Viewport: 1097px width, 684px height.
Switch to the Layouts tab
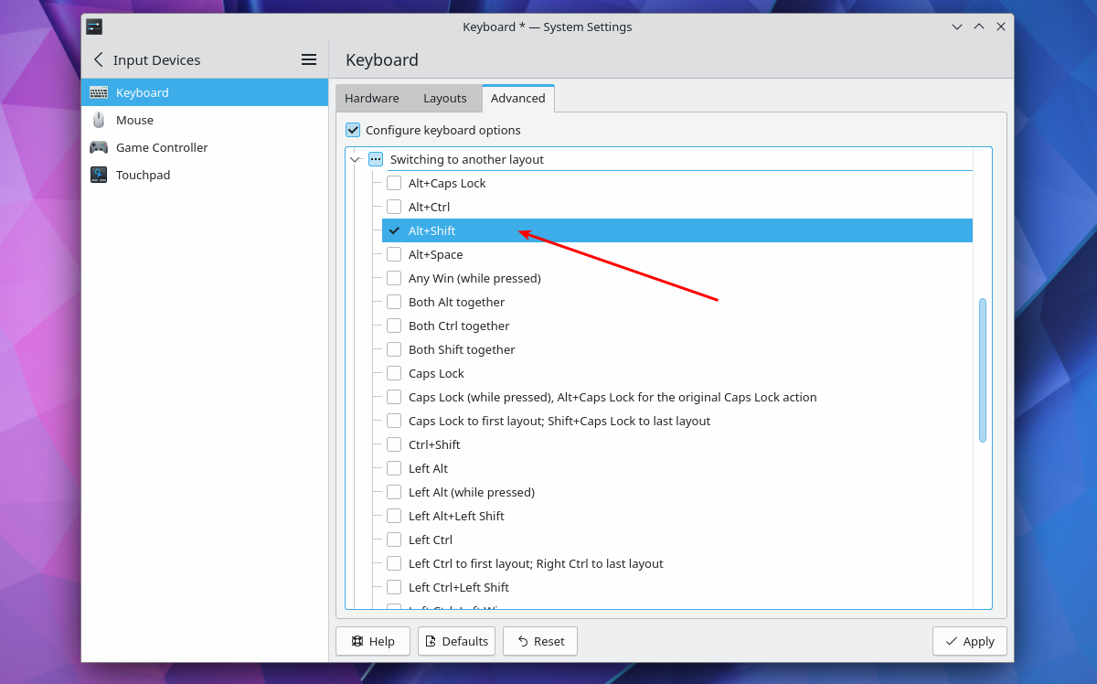click(x=444, y=98)
